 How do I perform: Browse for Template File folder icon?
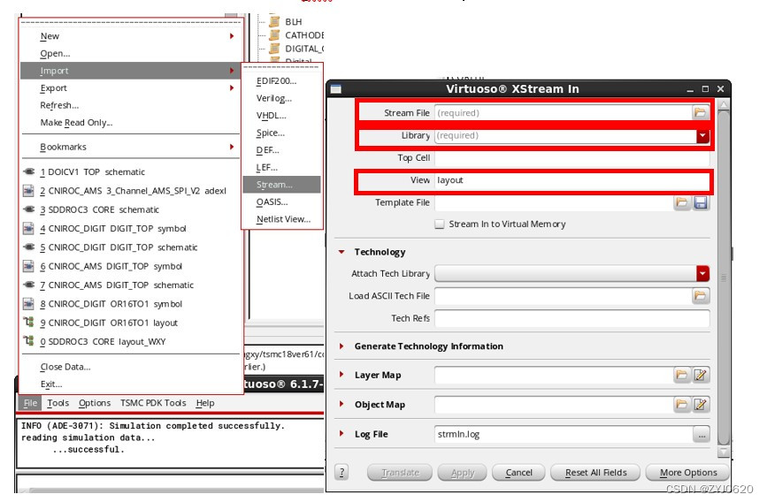(681, 202)
